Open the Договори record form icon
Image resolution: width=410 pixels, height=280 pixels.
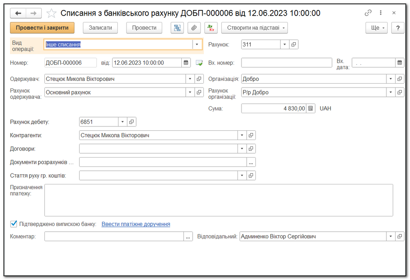tap(251, 149)
